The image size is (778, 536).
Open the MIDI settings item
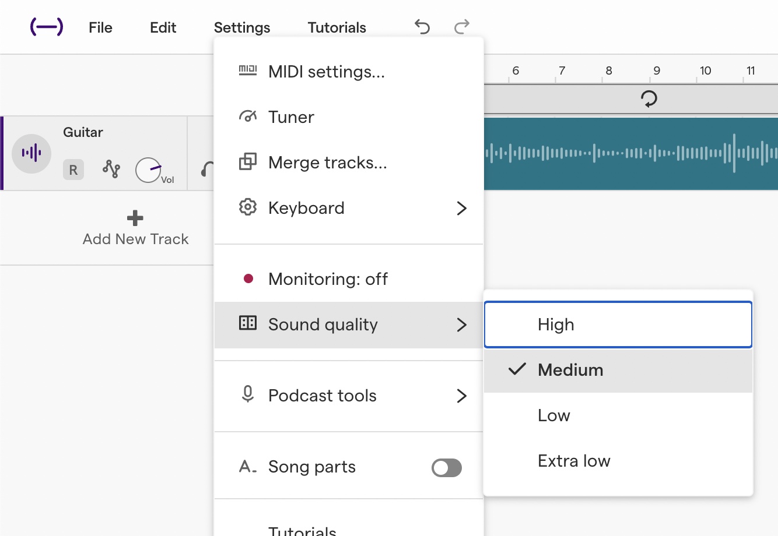pyautogui.click(x=326, y=72)
